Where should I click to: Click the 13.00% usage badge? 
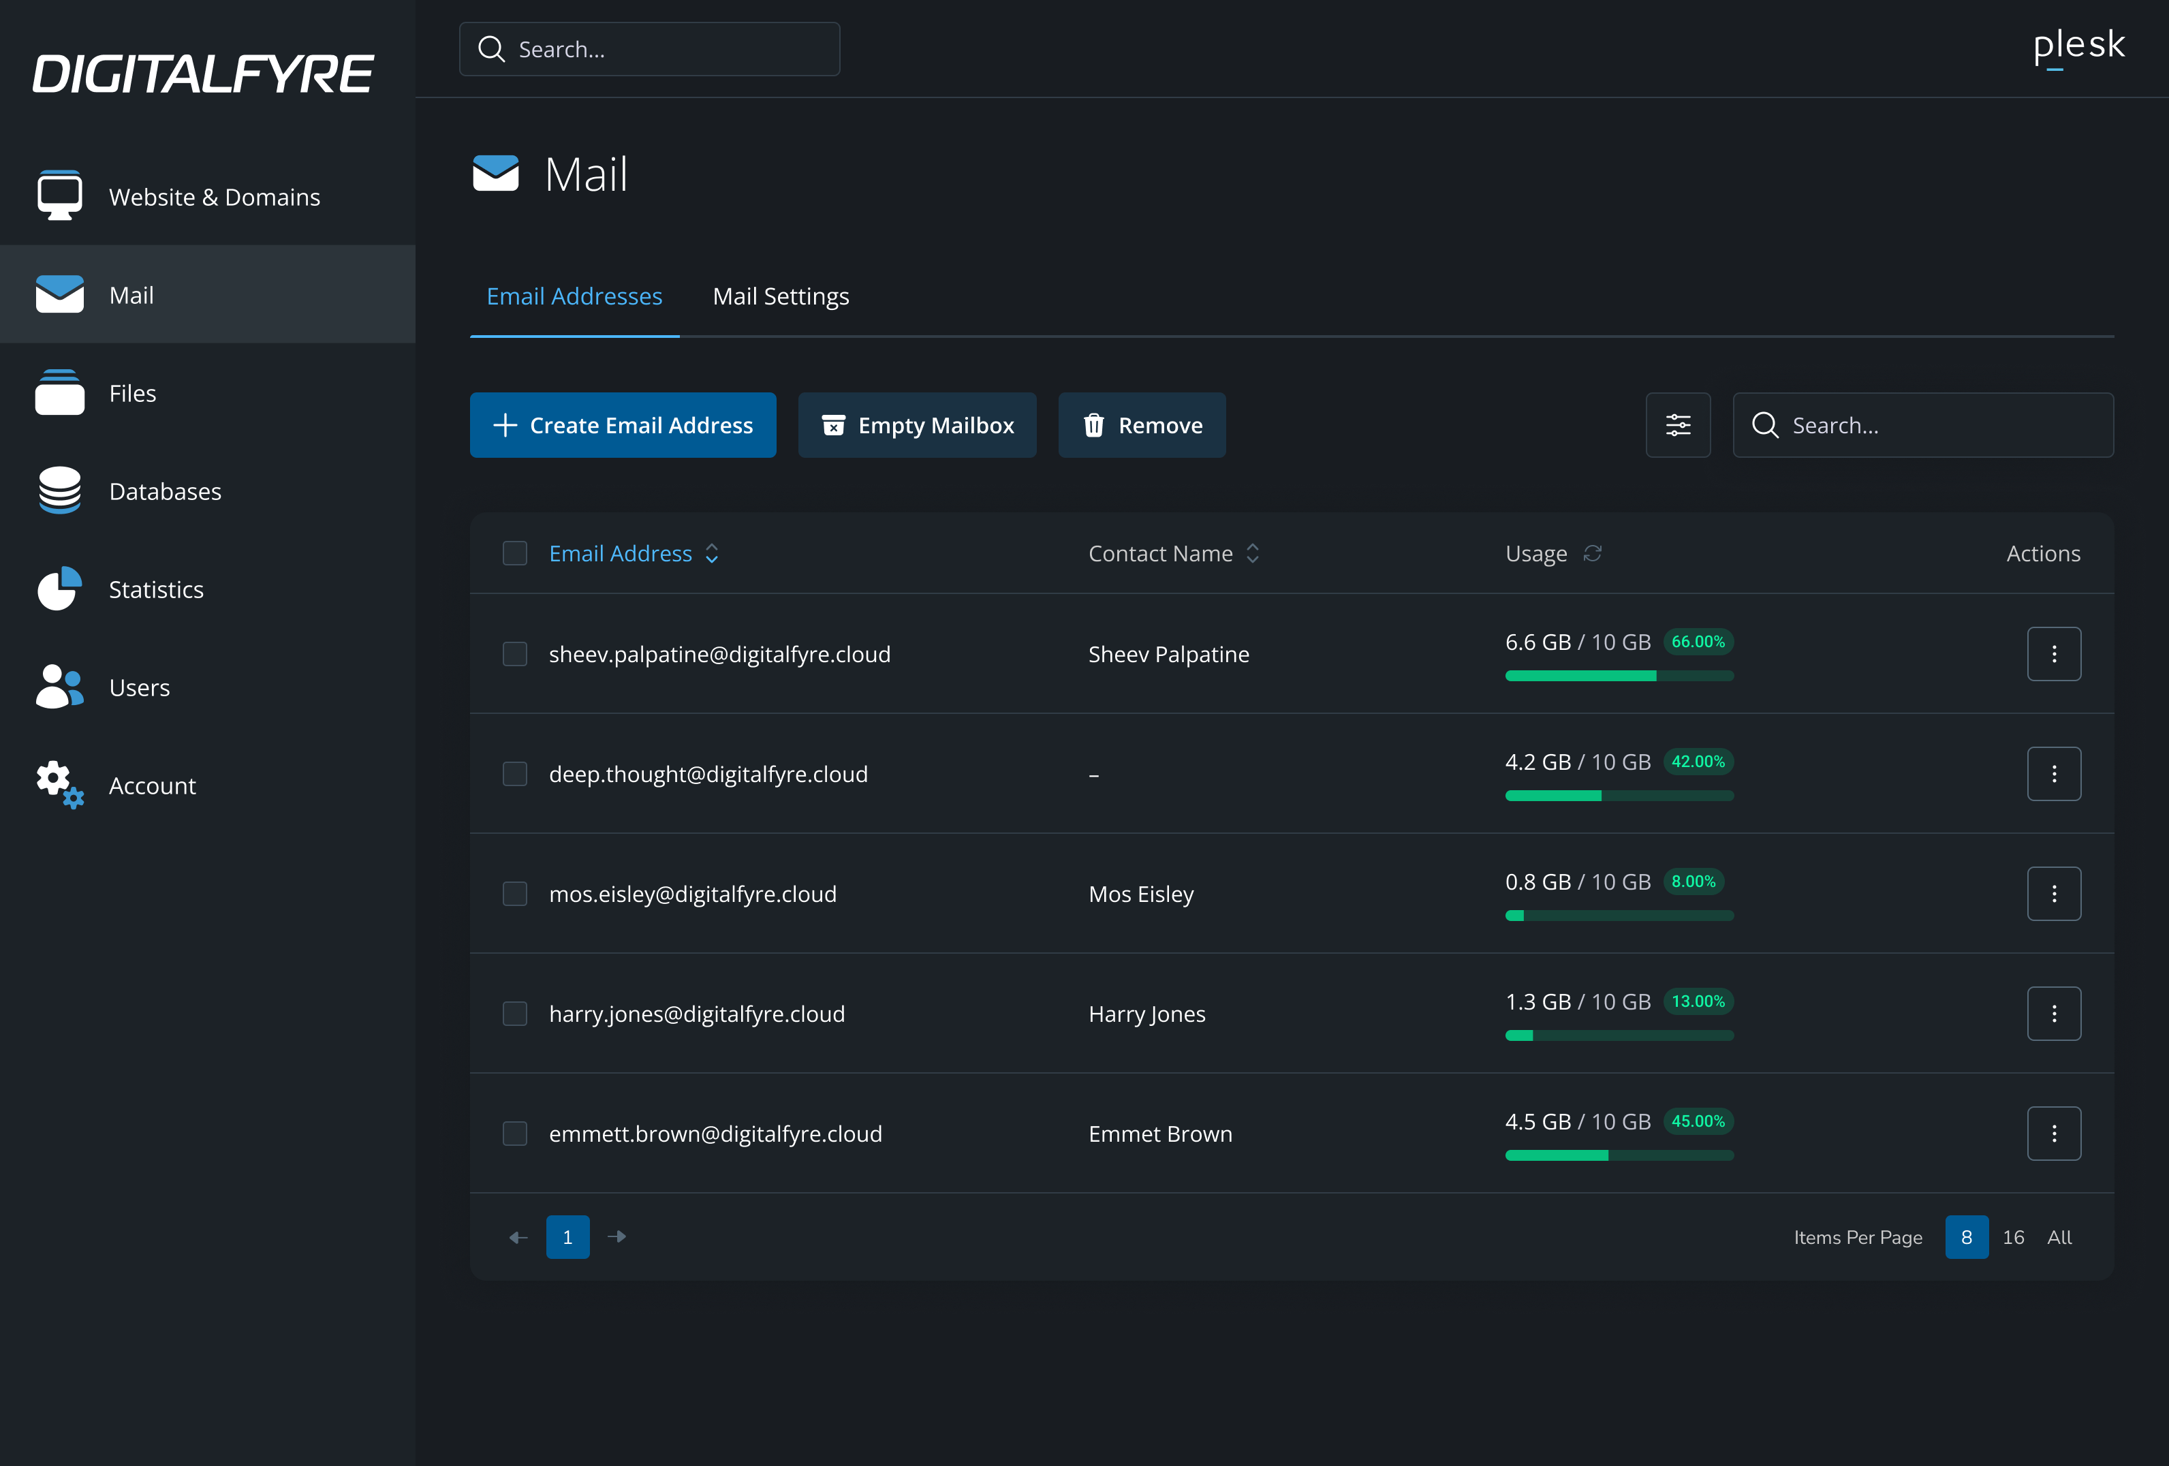(x=1698, y=1001)
